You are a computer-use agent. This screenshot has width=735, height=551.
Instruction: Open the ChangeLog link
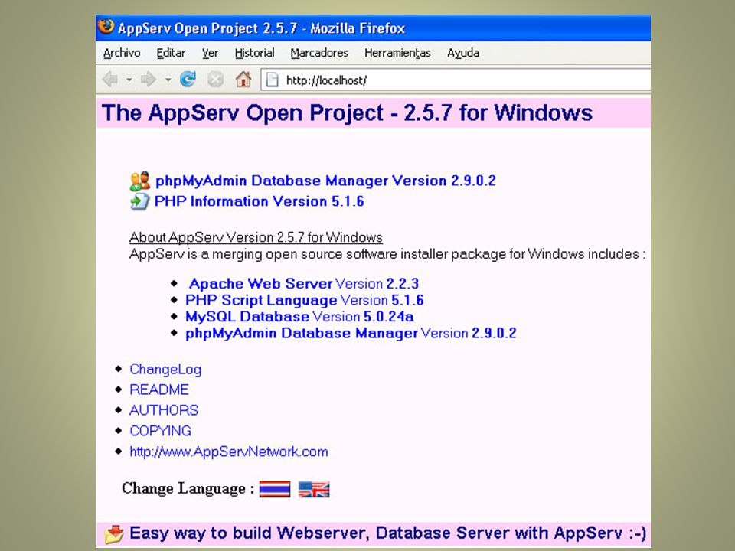(x=165, y=369)
